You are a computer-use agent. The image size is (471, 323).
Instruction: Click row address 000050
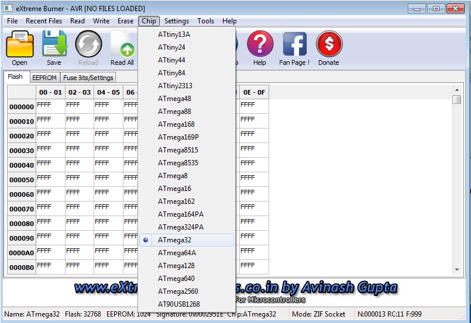tap(22, 180)
